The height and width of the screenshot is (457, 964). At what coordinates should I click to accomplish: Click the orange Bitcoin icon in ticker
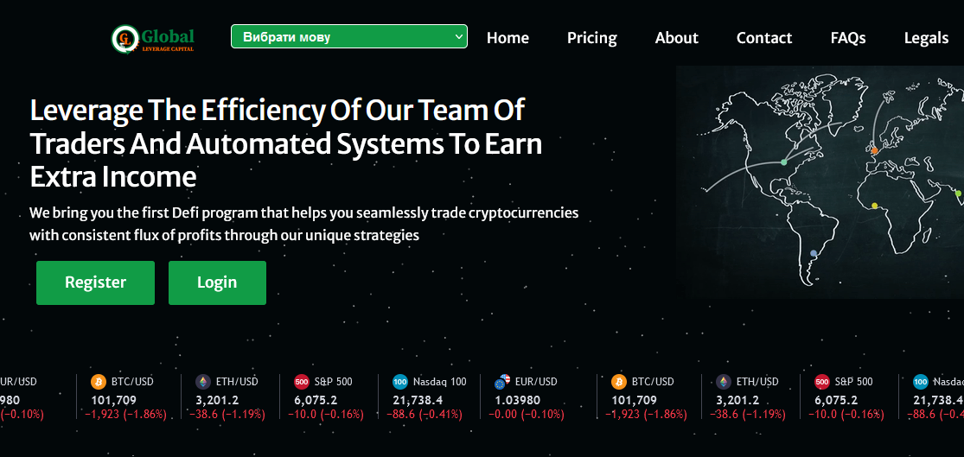(98, 382)
